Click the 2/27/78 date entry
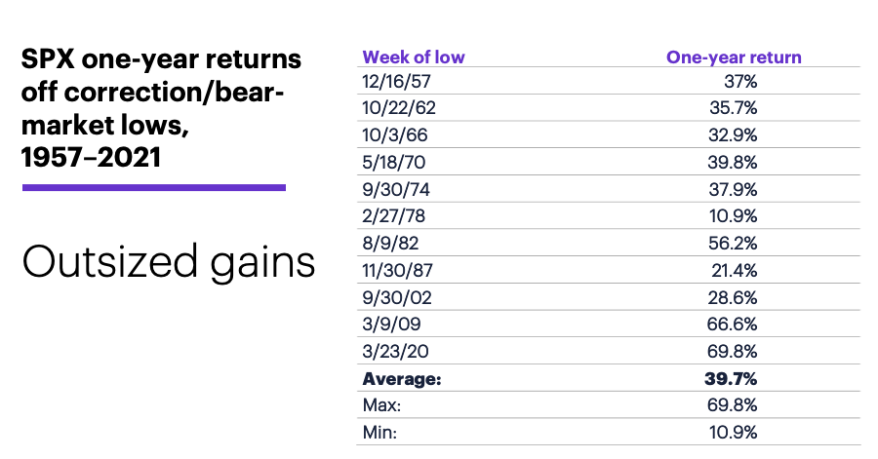878x459 pixels. pos(394,215)
